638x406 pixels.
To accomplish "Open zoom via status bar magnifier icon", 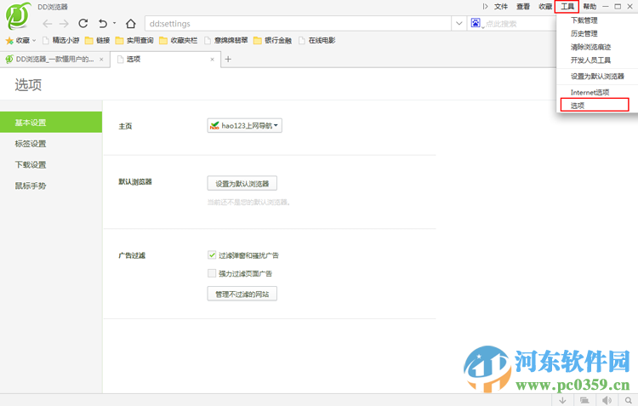I will (x=629, y=401).
